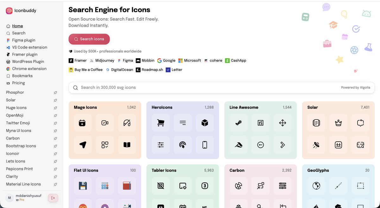Open Lets Icons set in sidebar

(x=16, y=161)
